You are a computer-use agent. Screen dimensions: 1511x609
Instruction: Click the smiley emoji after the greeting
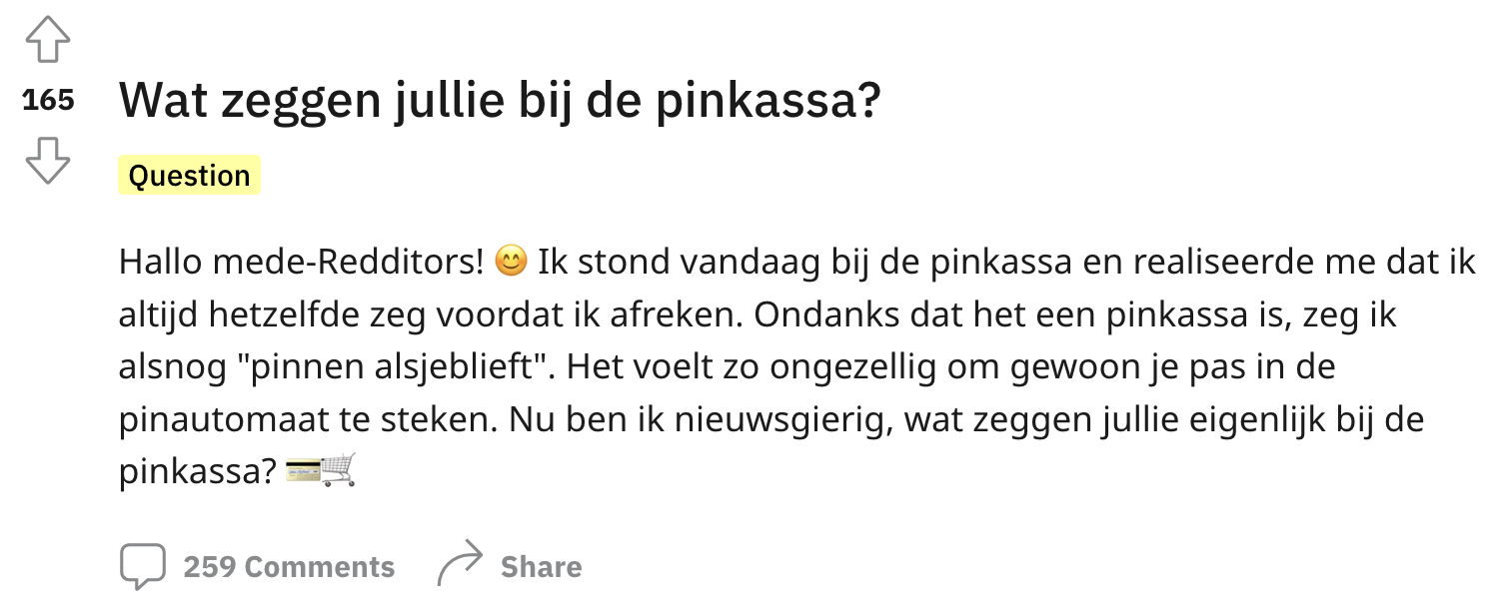510,263
